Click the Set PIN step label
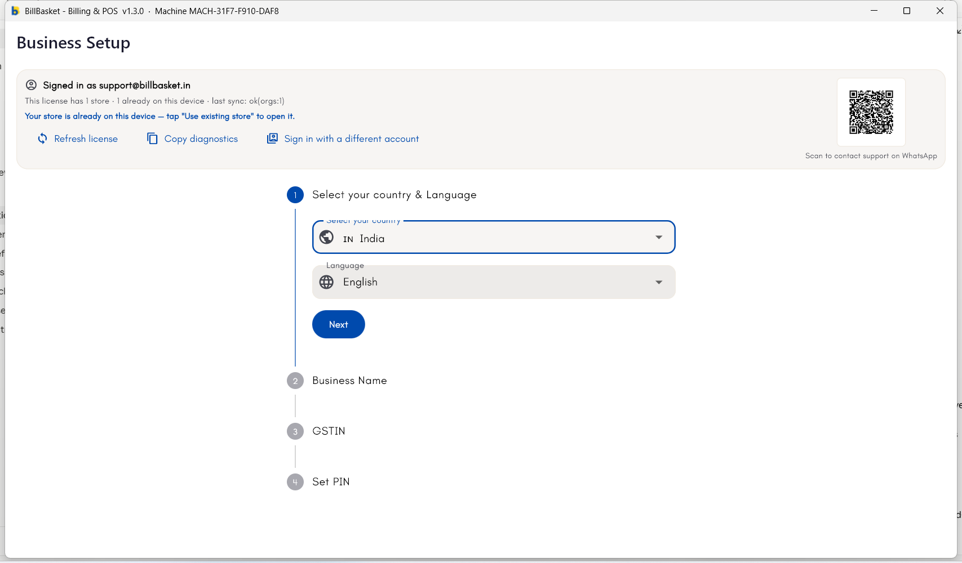 click(331, 482)
